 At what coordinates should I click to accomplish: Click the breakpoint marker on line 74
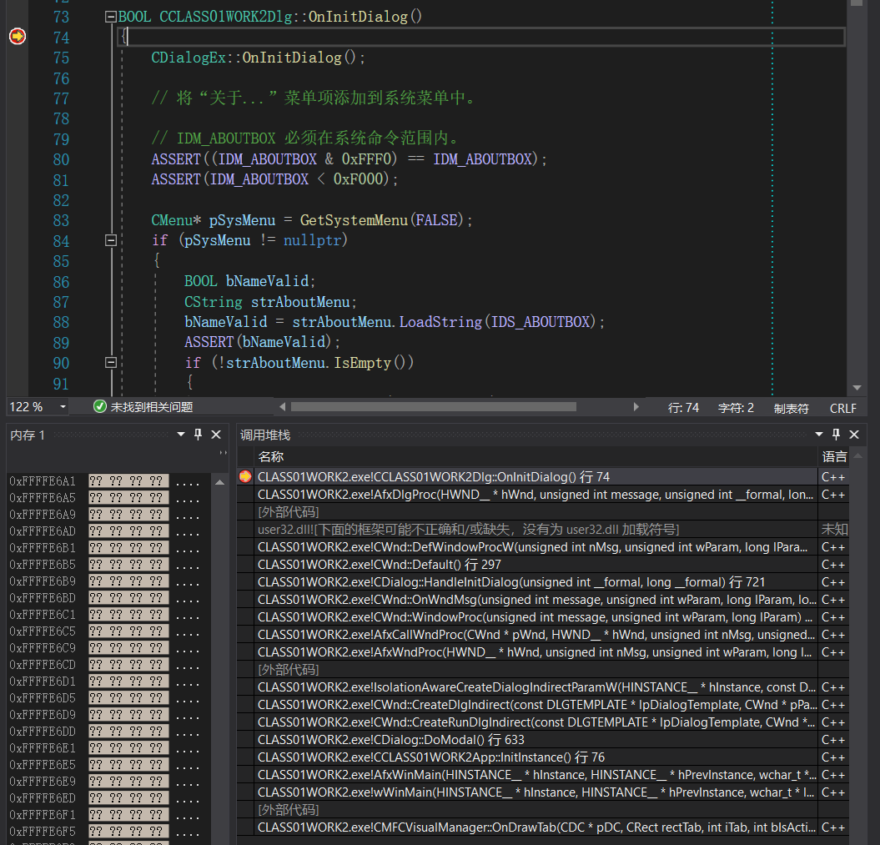tap(18, 37)
